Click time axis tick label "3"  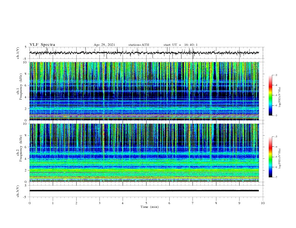[x=99, y=203]
